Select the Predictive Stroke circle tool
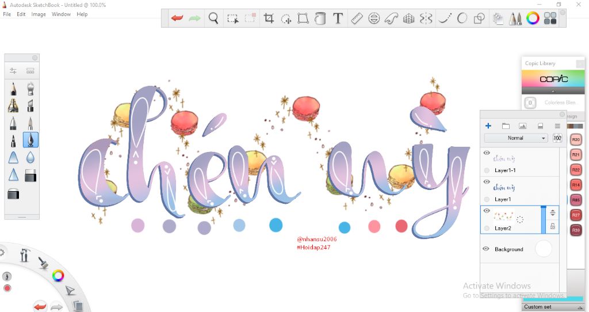Image resolution: width=589 pixels, height=312 pixels. [x=462, y=18]
